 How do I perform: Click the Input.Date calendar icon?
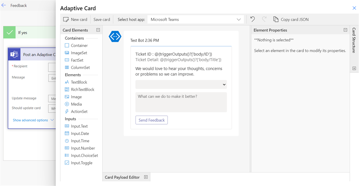67,133
